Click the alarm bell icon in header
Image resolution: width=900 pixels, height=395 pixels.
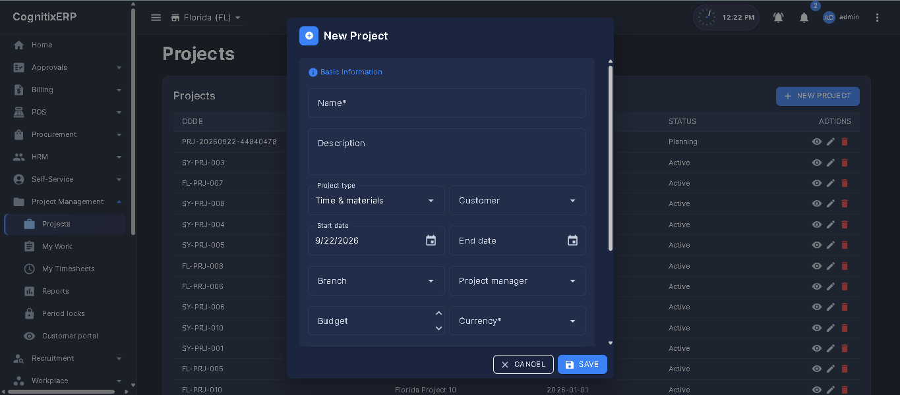click(x=779, y=18)
